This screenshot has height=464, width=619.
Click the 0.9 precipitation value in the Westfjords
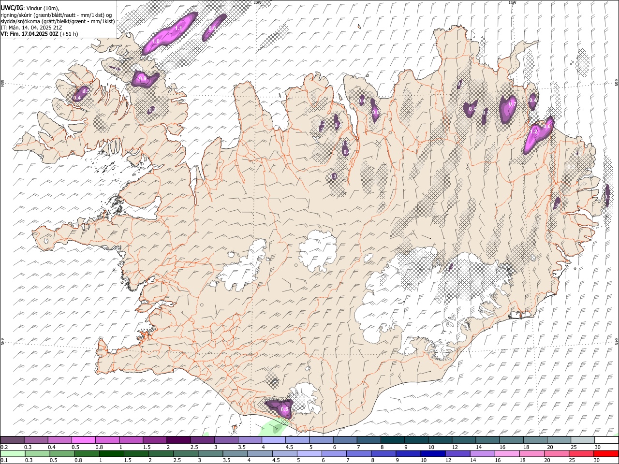click(x=143, y=78)
